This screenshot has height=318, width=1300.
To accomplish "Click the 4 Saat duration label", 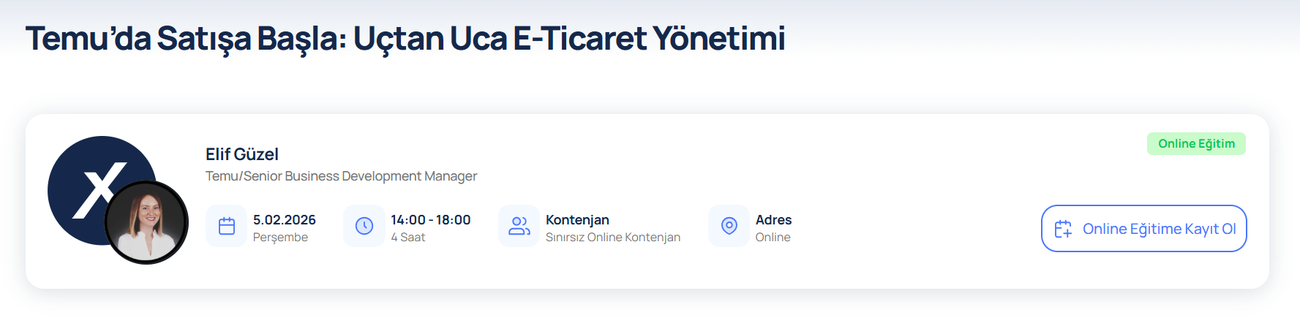I will point(408,238).
